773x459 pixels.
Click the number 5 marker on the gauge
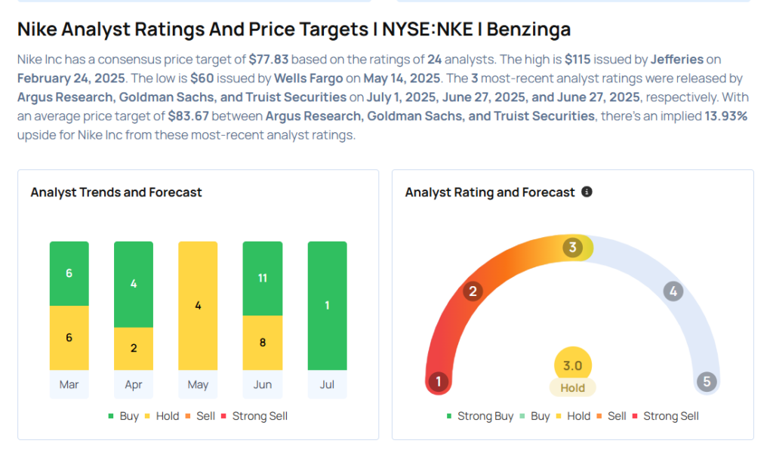(707, 381)
